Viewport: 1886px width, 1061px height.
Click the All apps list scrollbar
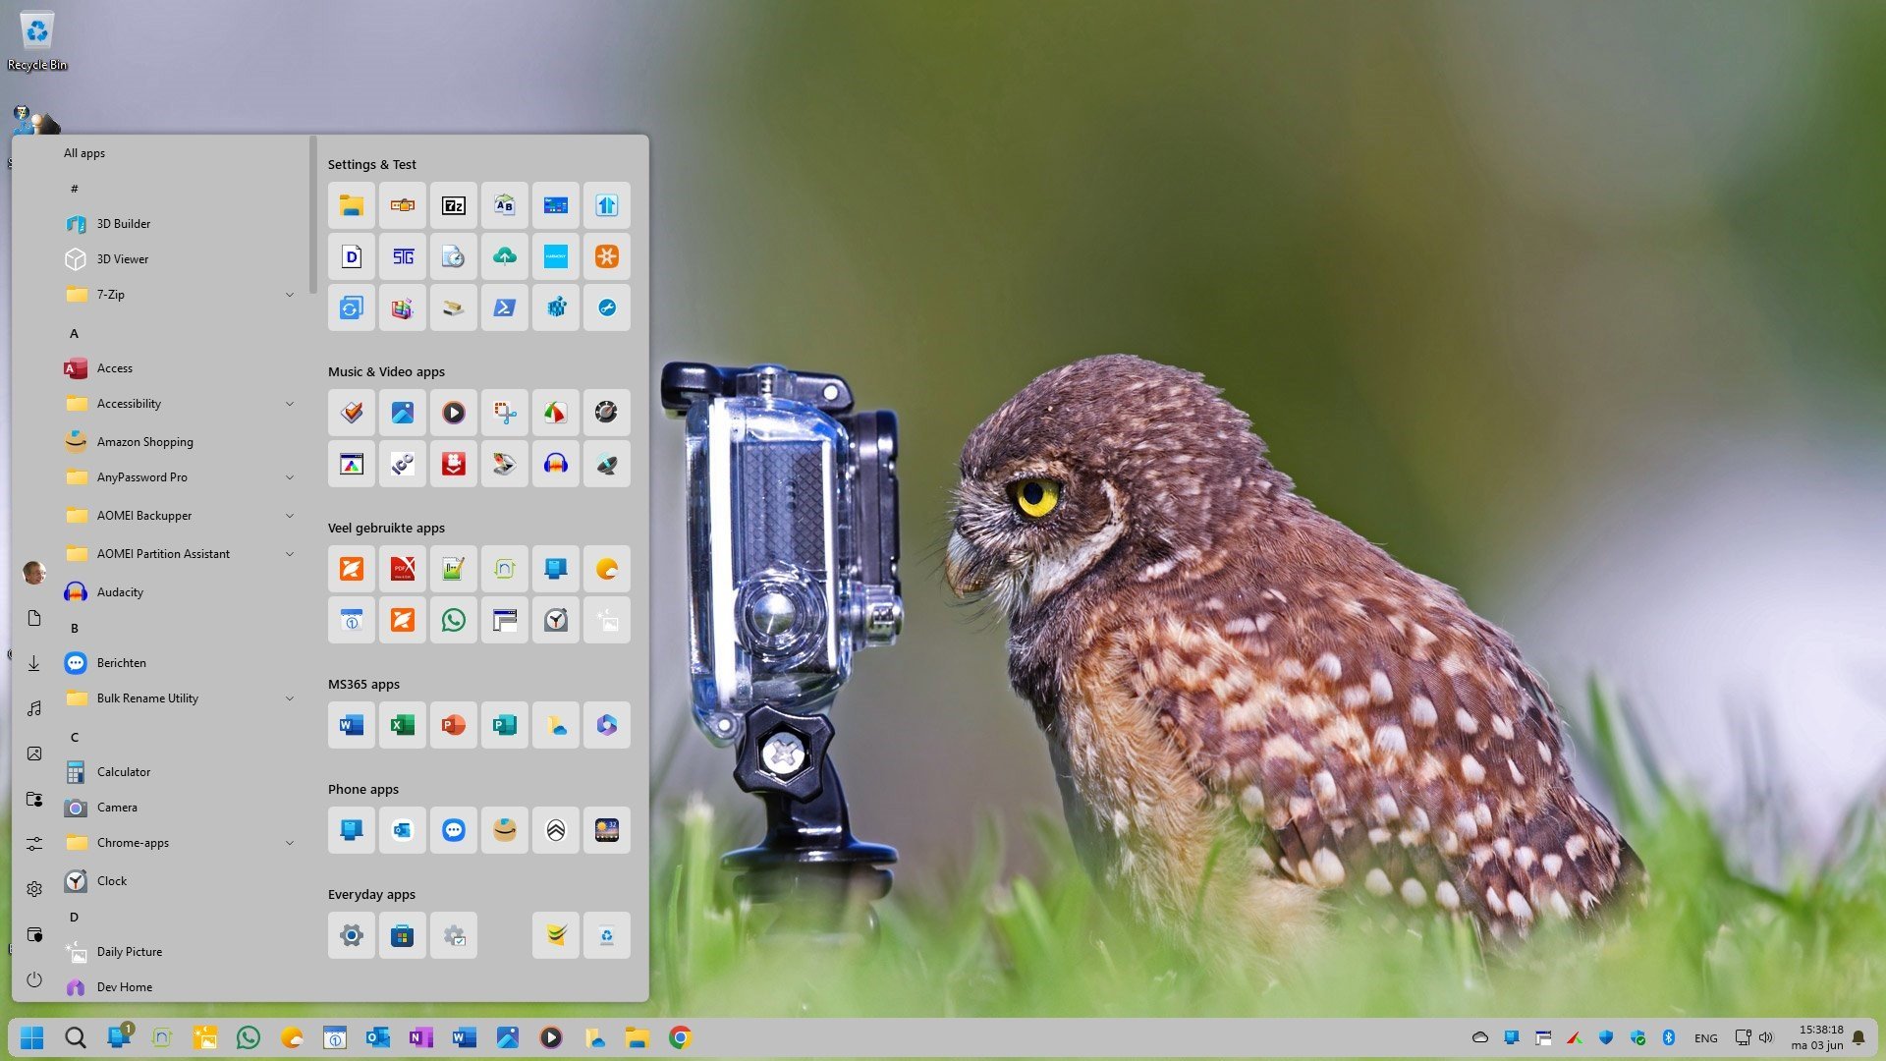tap(312, 216)
